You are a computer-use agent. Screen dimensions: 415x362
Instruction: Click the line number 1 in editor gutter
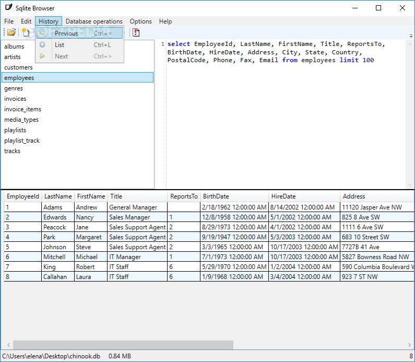click(162, 44)
